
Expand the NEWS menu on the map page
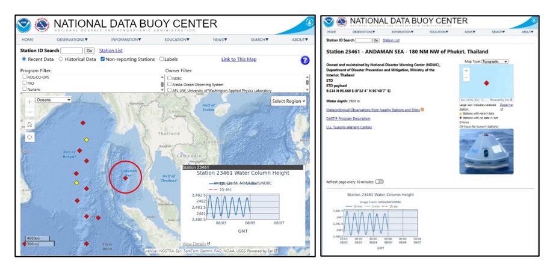[220, 40]
